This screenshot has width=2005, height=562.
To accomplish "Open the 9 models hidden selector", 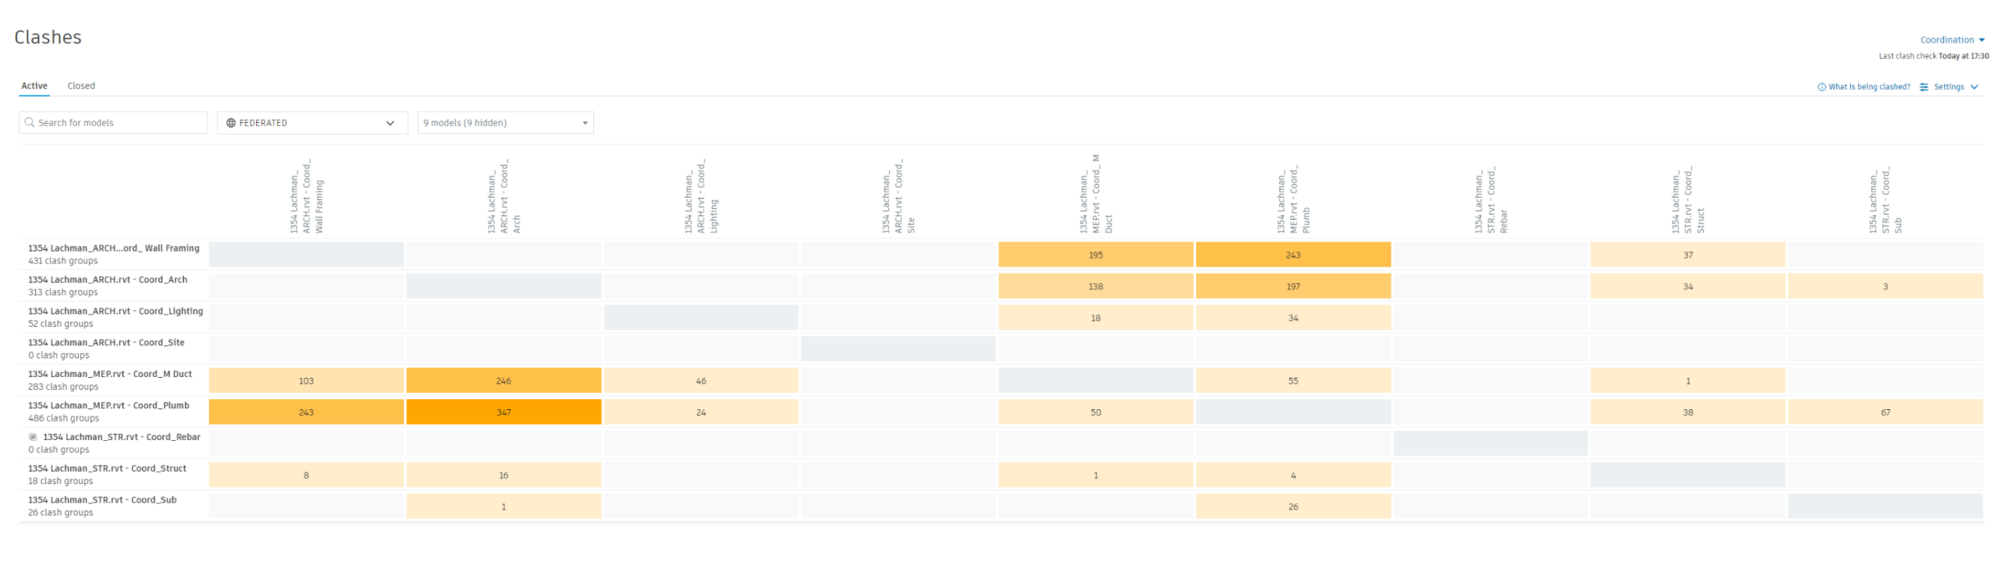I will tap(505, 123).
